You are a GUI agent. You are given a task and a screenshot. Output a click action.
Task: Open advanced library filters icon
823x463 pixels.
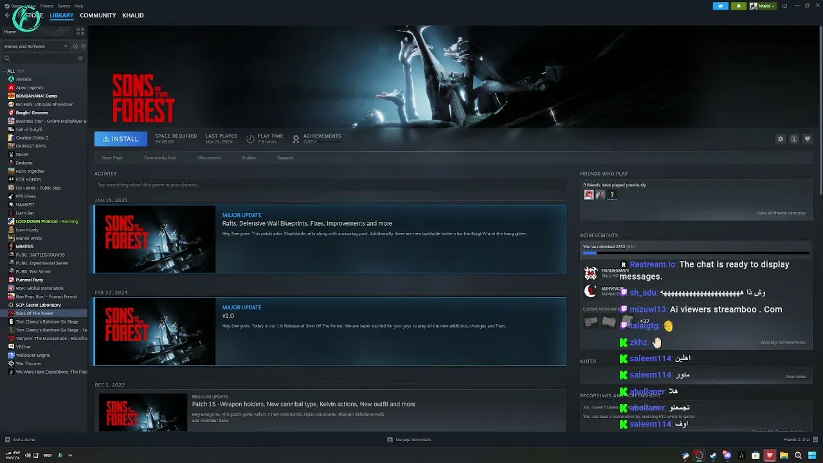pyautogui.click(x=80, y=59)
